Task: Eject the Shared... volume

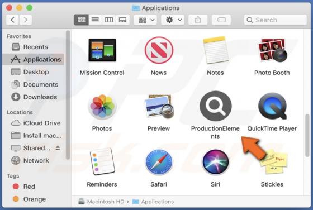Action: pos(58,148)
